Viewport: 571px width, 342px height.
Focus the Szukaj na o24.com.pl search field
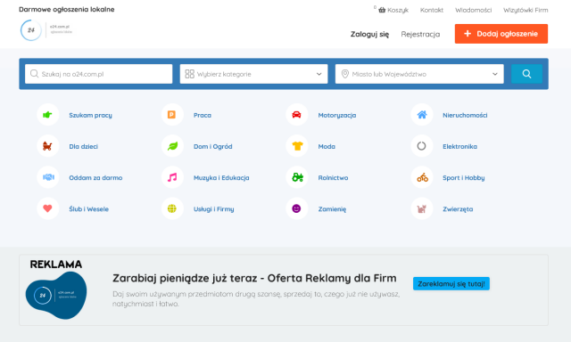coord(99,74)
